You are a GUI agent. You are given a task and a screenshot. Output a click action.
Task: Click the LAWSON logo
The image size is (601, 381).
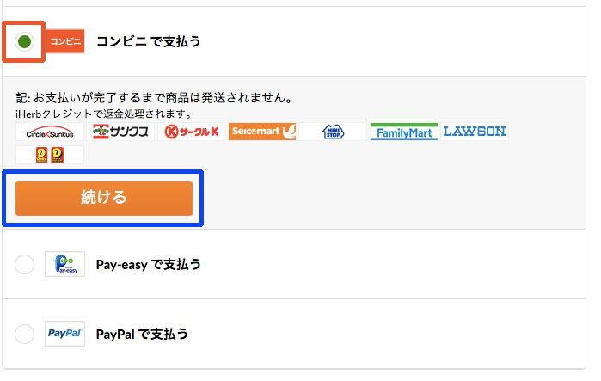point(475,132)
